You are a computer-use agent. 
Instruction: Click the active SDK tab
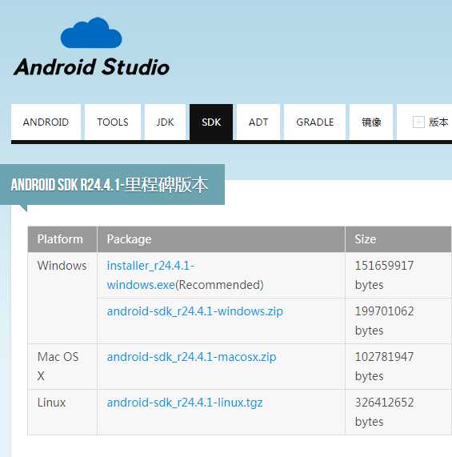point(211,122)
